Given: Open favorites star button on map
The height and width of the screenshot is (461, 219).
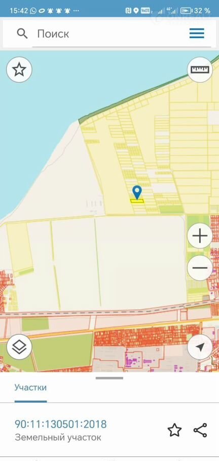Looking at the screenshot, I should coord(19,70).
